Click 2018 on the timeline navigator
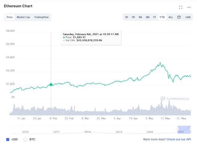The width and height of the screenshot is (197, 146). [88, 132]
